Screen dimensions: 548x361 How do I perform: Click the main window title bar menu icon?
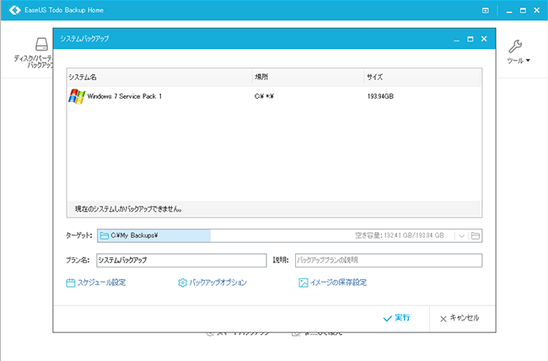(486, 10)
